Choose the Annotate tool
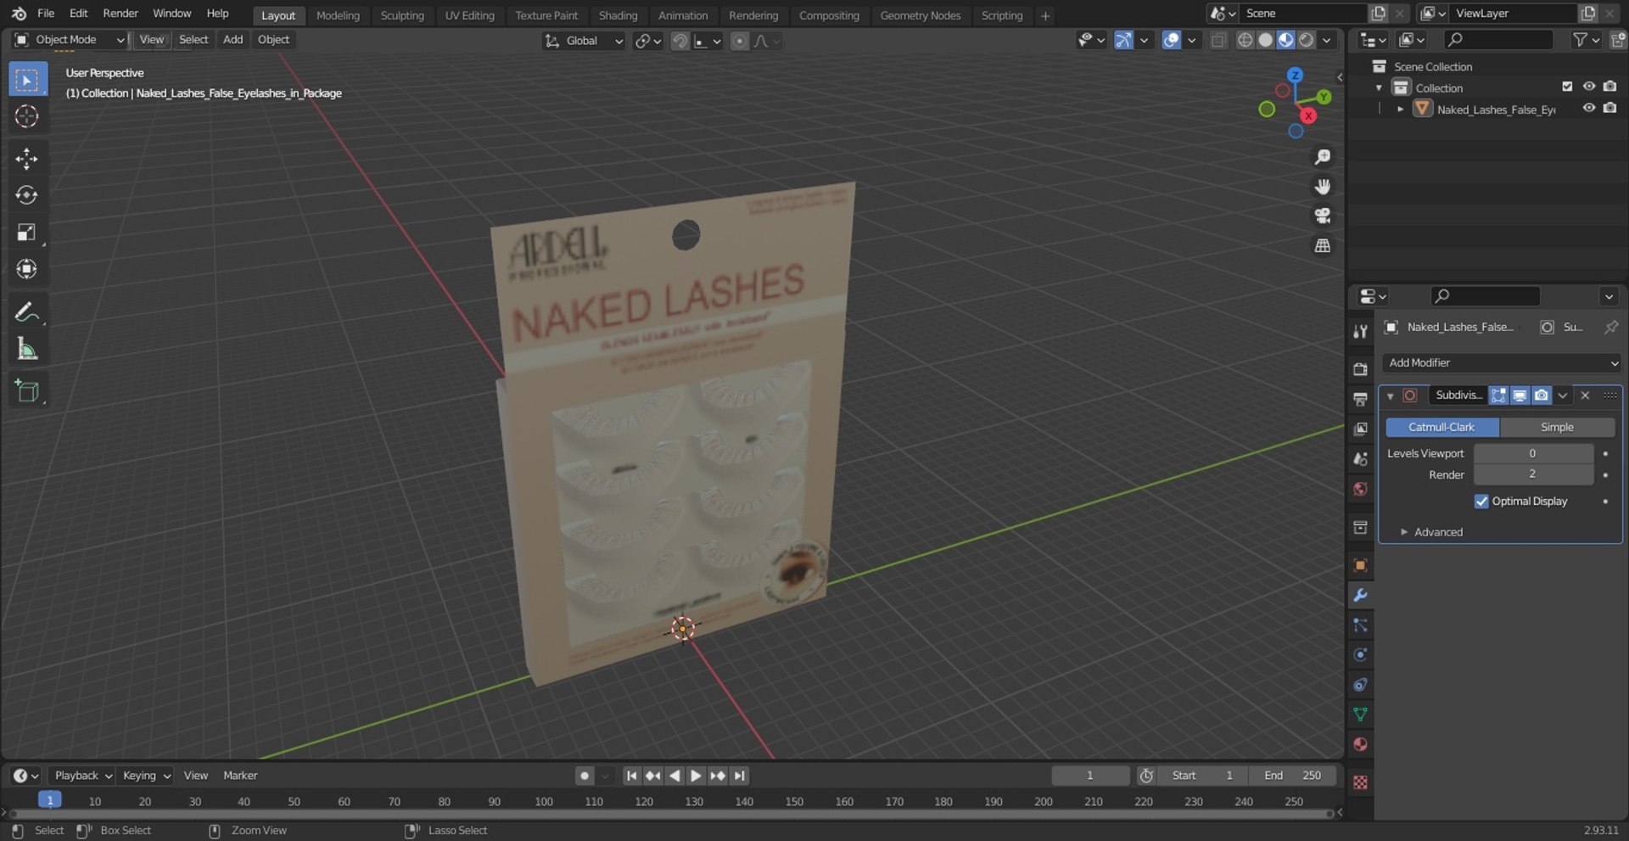 click(27, 312)
